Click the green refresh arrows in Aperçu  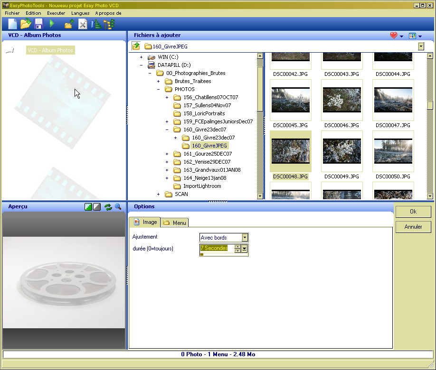pos(108,207)
